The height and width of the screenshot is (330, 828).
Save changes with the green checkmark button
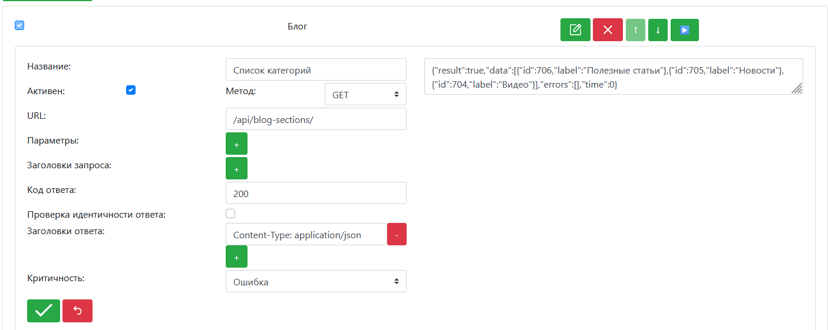(x=44, y=311)
